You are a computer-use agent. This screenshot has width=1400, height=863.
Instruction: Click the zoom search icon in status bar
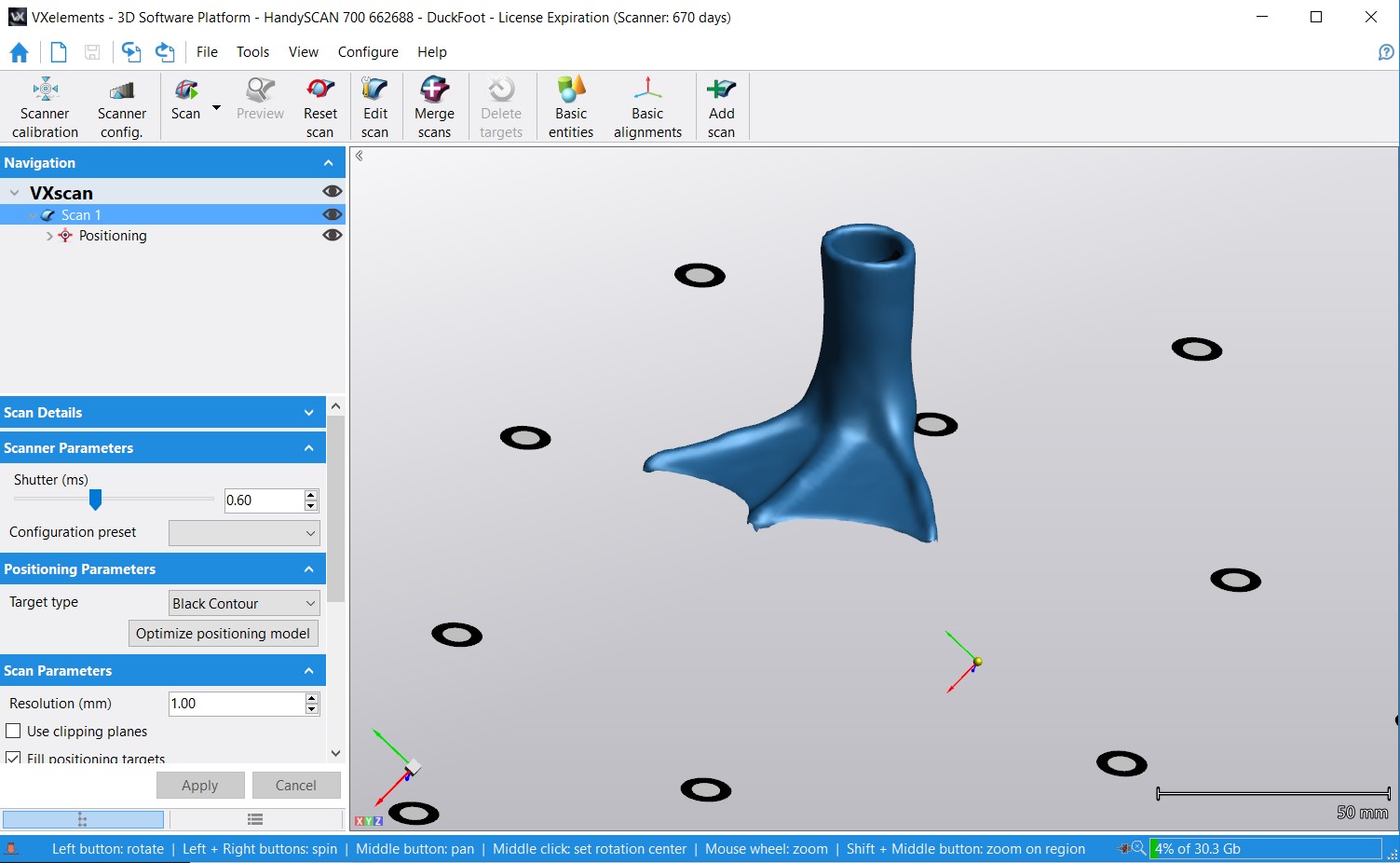pyautogui.click(x=1138, y=849)
